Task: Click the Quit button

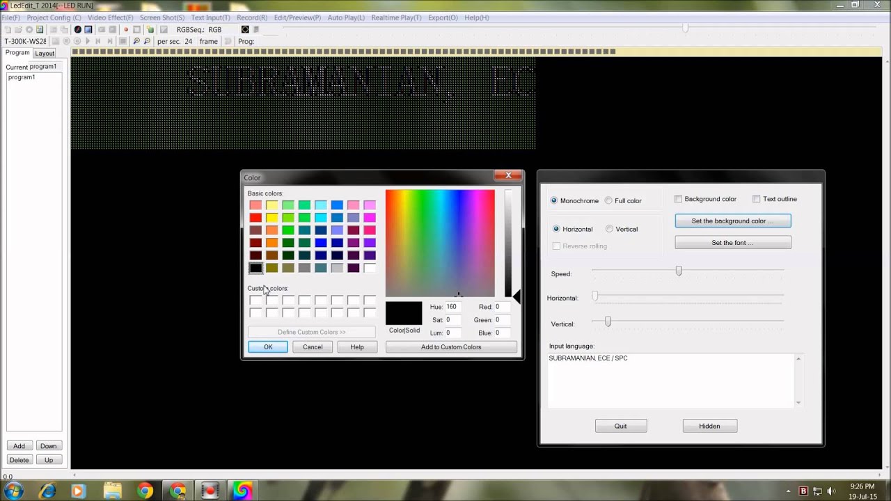Action: click(621, 426)
